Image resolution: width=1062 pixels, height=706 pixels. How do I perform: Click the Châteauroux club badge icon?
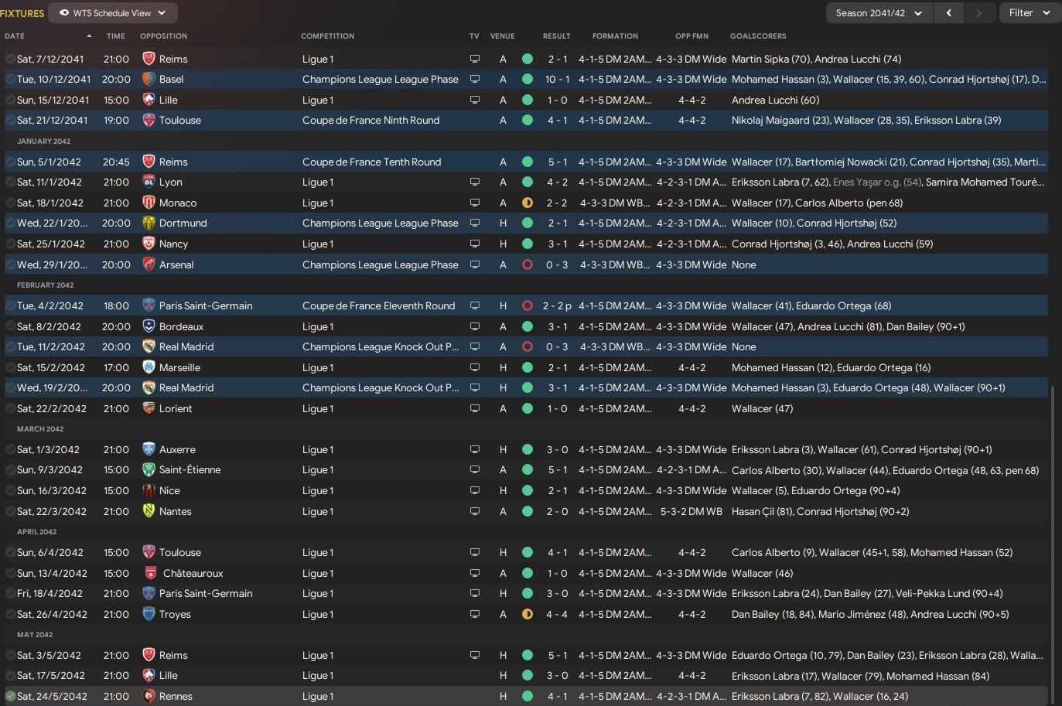pos(151,573)
